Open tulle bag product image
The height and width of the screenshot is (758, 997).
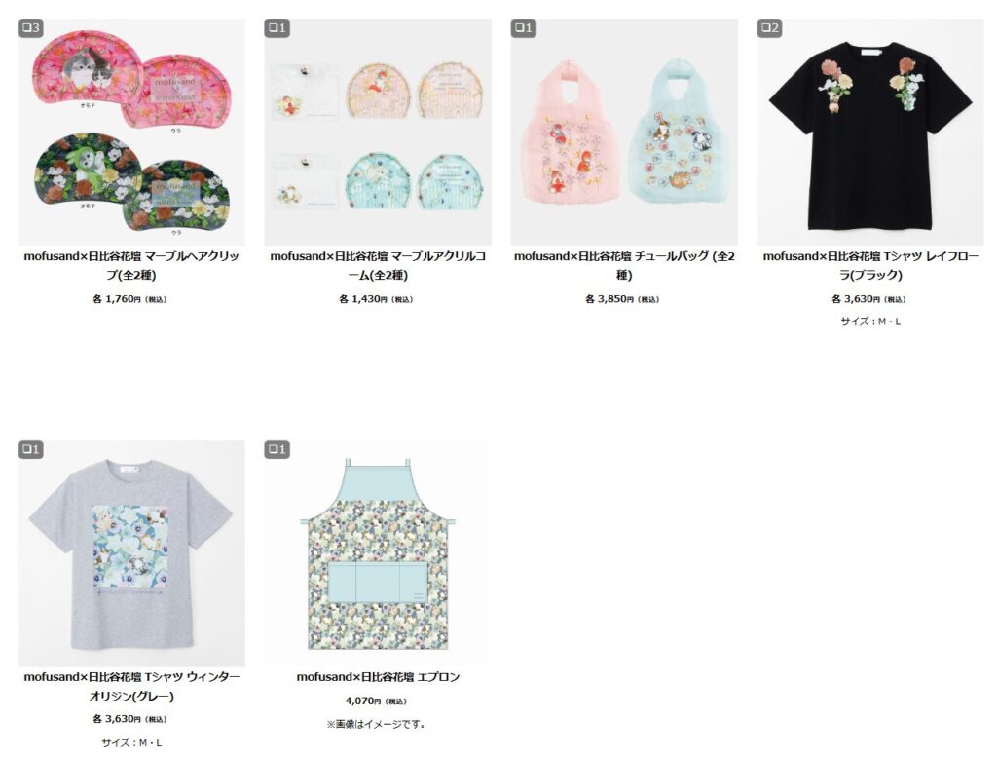(624, 133)
